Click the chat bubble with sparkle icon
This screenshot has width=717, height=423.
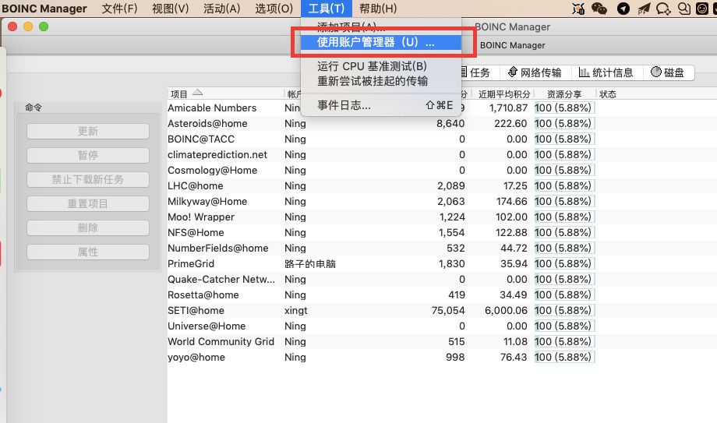pyautogui.click(x=663, y=9)
